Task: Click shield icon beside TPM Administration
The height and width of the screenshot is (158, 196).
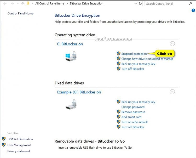Action: pyautogui.click(x=4, y=139)
